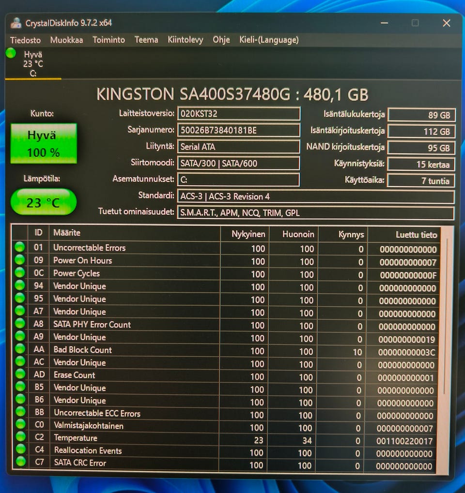Click status dot of row ID B6
The width and height of the screenshot is (465, 493).
point(20,399)
